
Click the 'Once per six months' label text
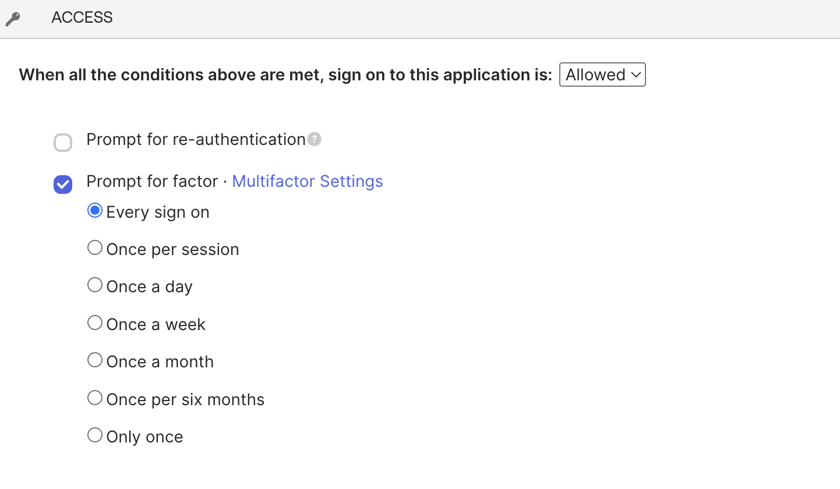coord(185,400)
